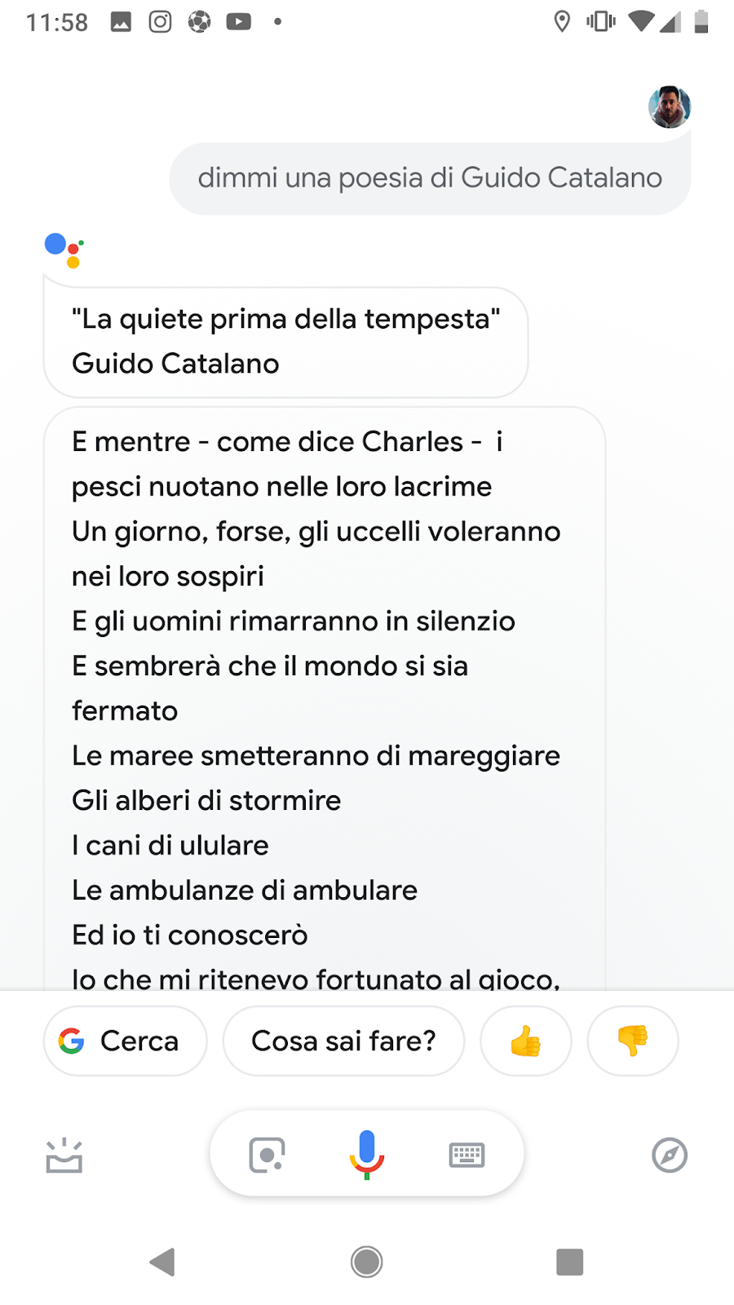
Task: Give thumbs up feedback
Action: tap(526, 1041)
